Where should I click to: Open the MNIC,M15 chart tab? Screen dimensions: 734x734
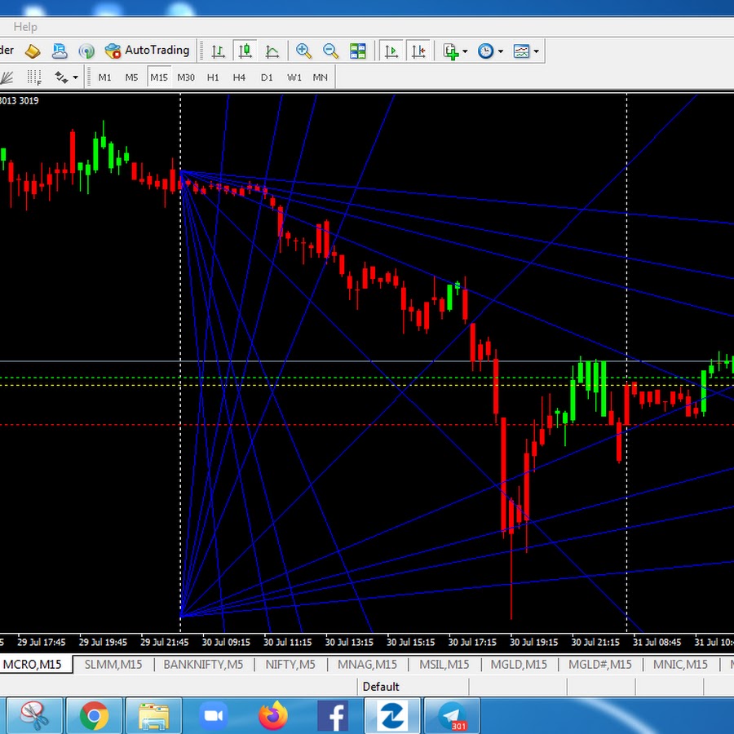(x=680, y=664)
